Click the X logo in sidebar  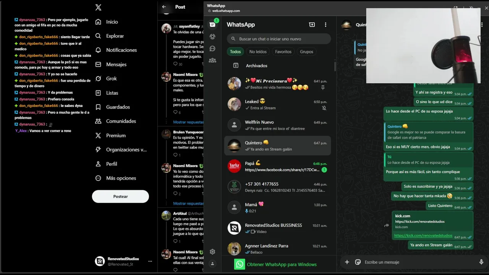coord(98,7)
